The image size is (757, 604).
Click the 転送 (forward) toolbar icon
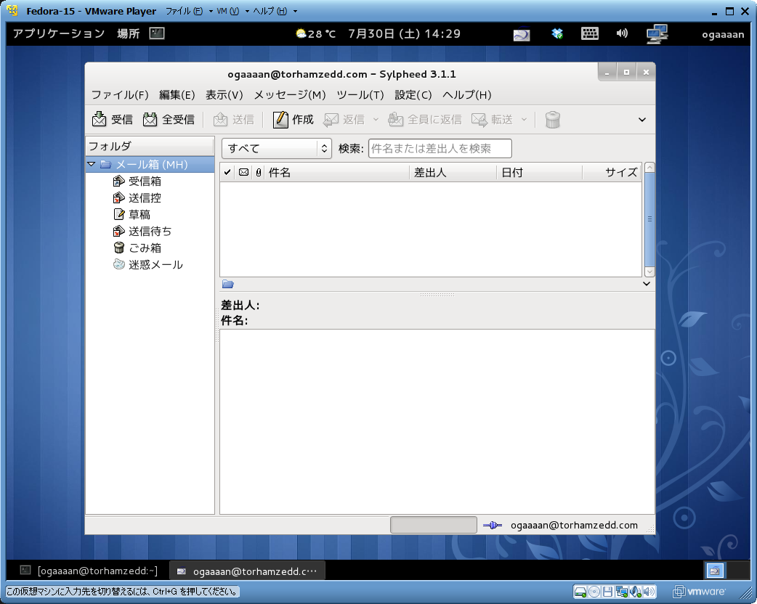pos(479,119)
